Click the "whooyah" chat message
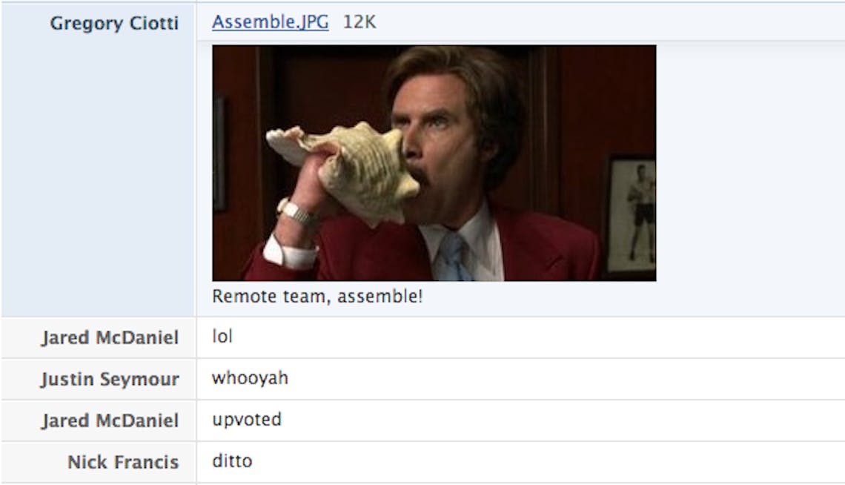 (250, 378)
